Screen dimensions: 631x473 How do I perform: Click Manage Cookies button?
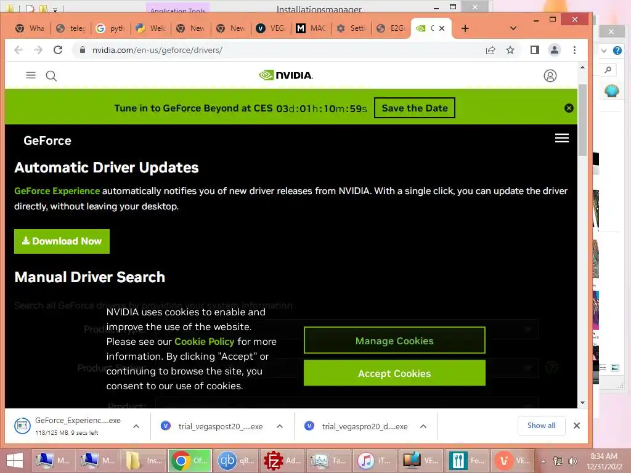[x=394, y=341]
